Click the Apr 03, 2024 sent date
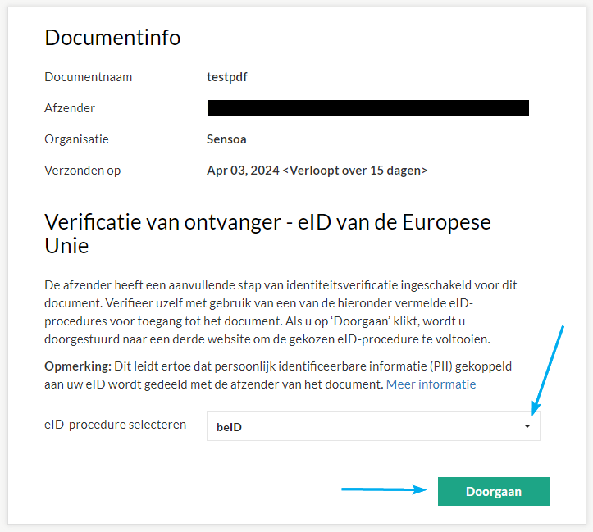 tap(242, 171)
